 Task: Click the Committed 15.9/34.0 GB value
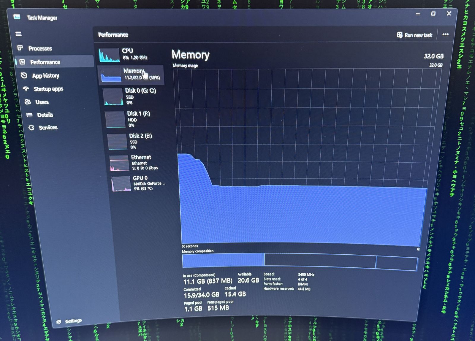[x=202, y=295]
